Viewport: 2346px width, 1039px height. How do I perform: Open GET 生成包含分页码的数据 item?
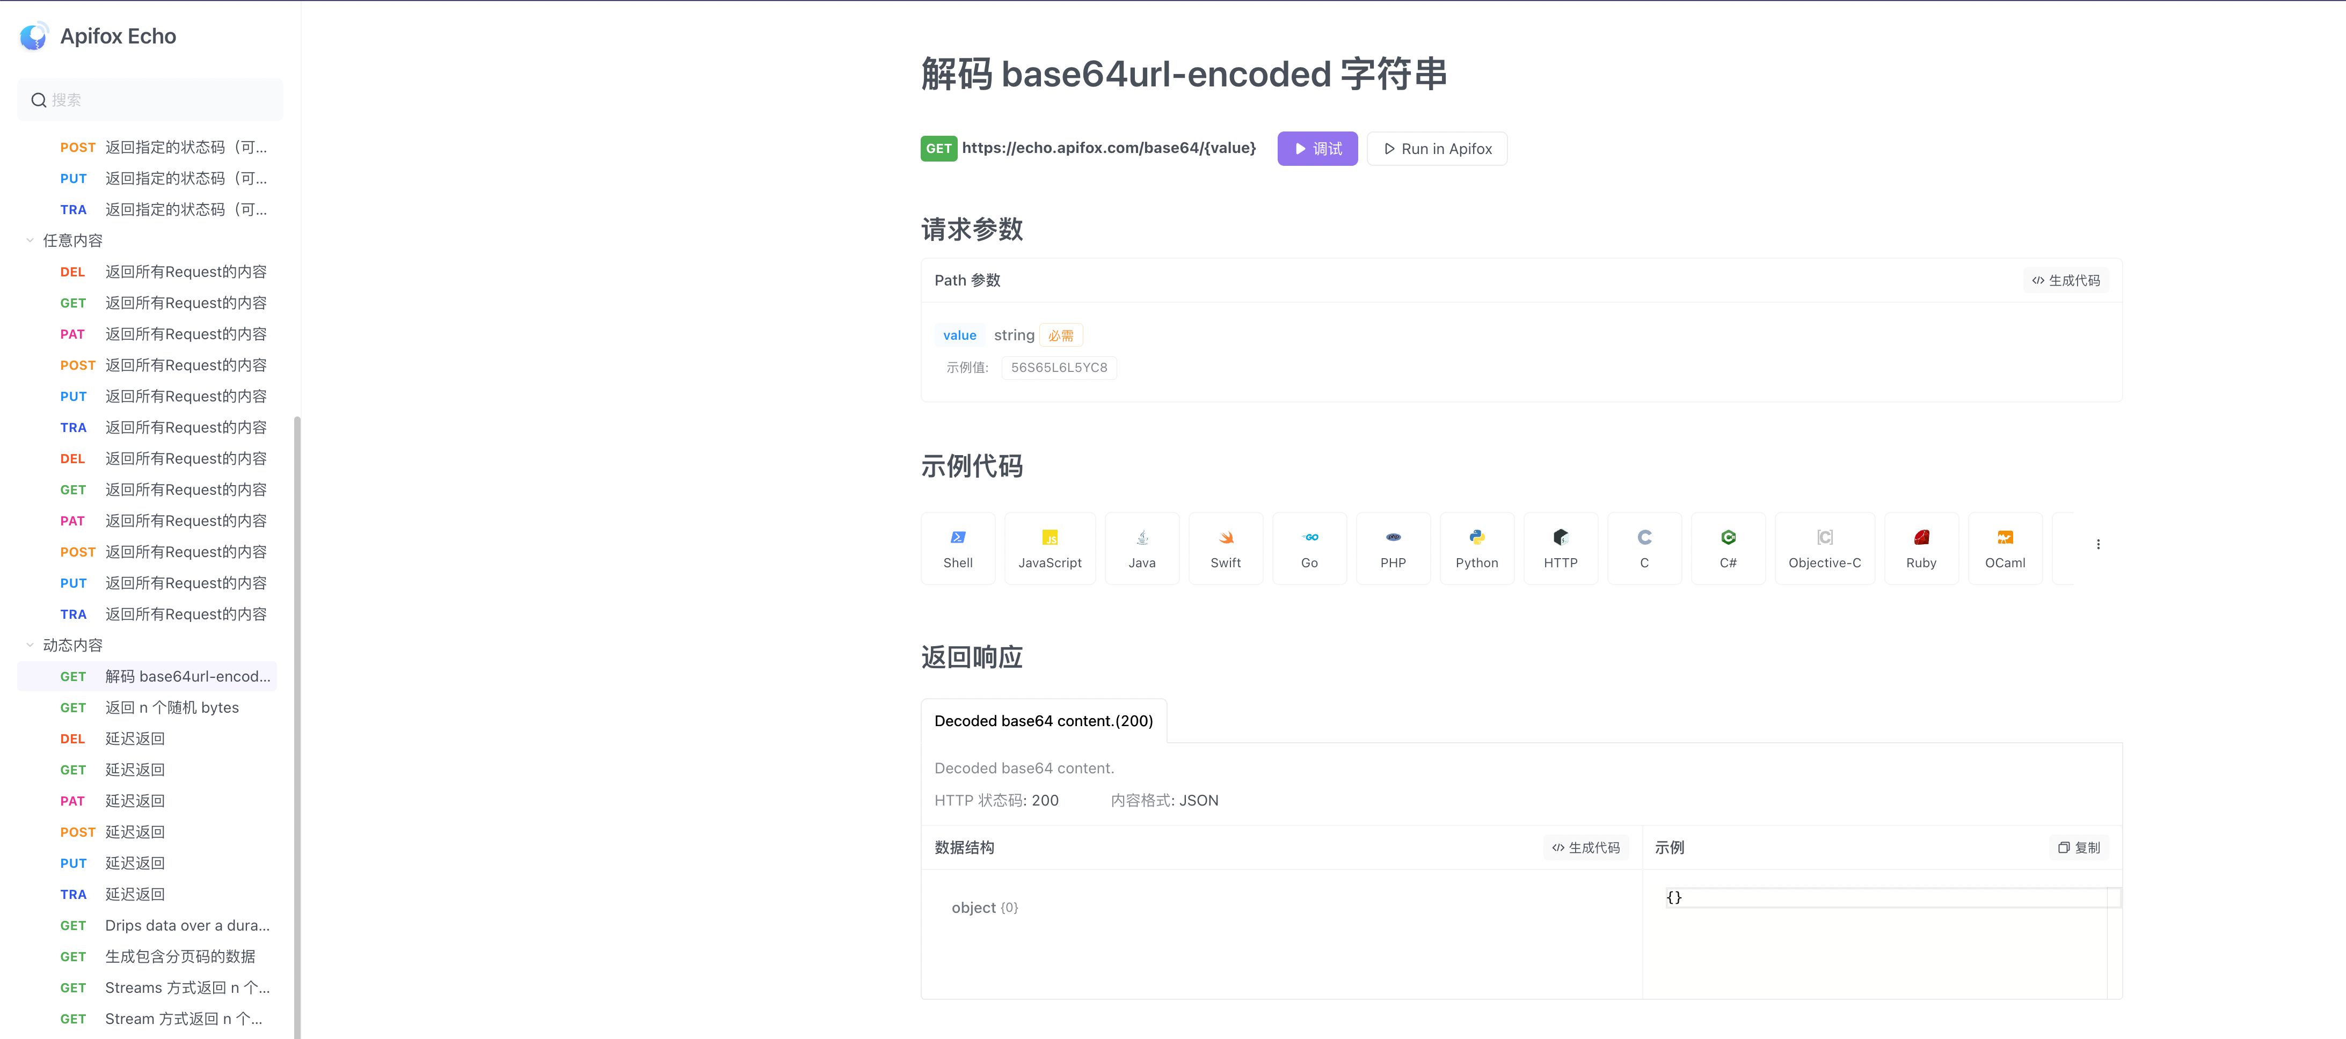(x=148, y=956)
